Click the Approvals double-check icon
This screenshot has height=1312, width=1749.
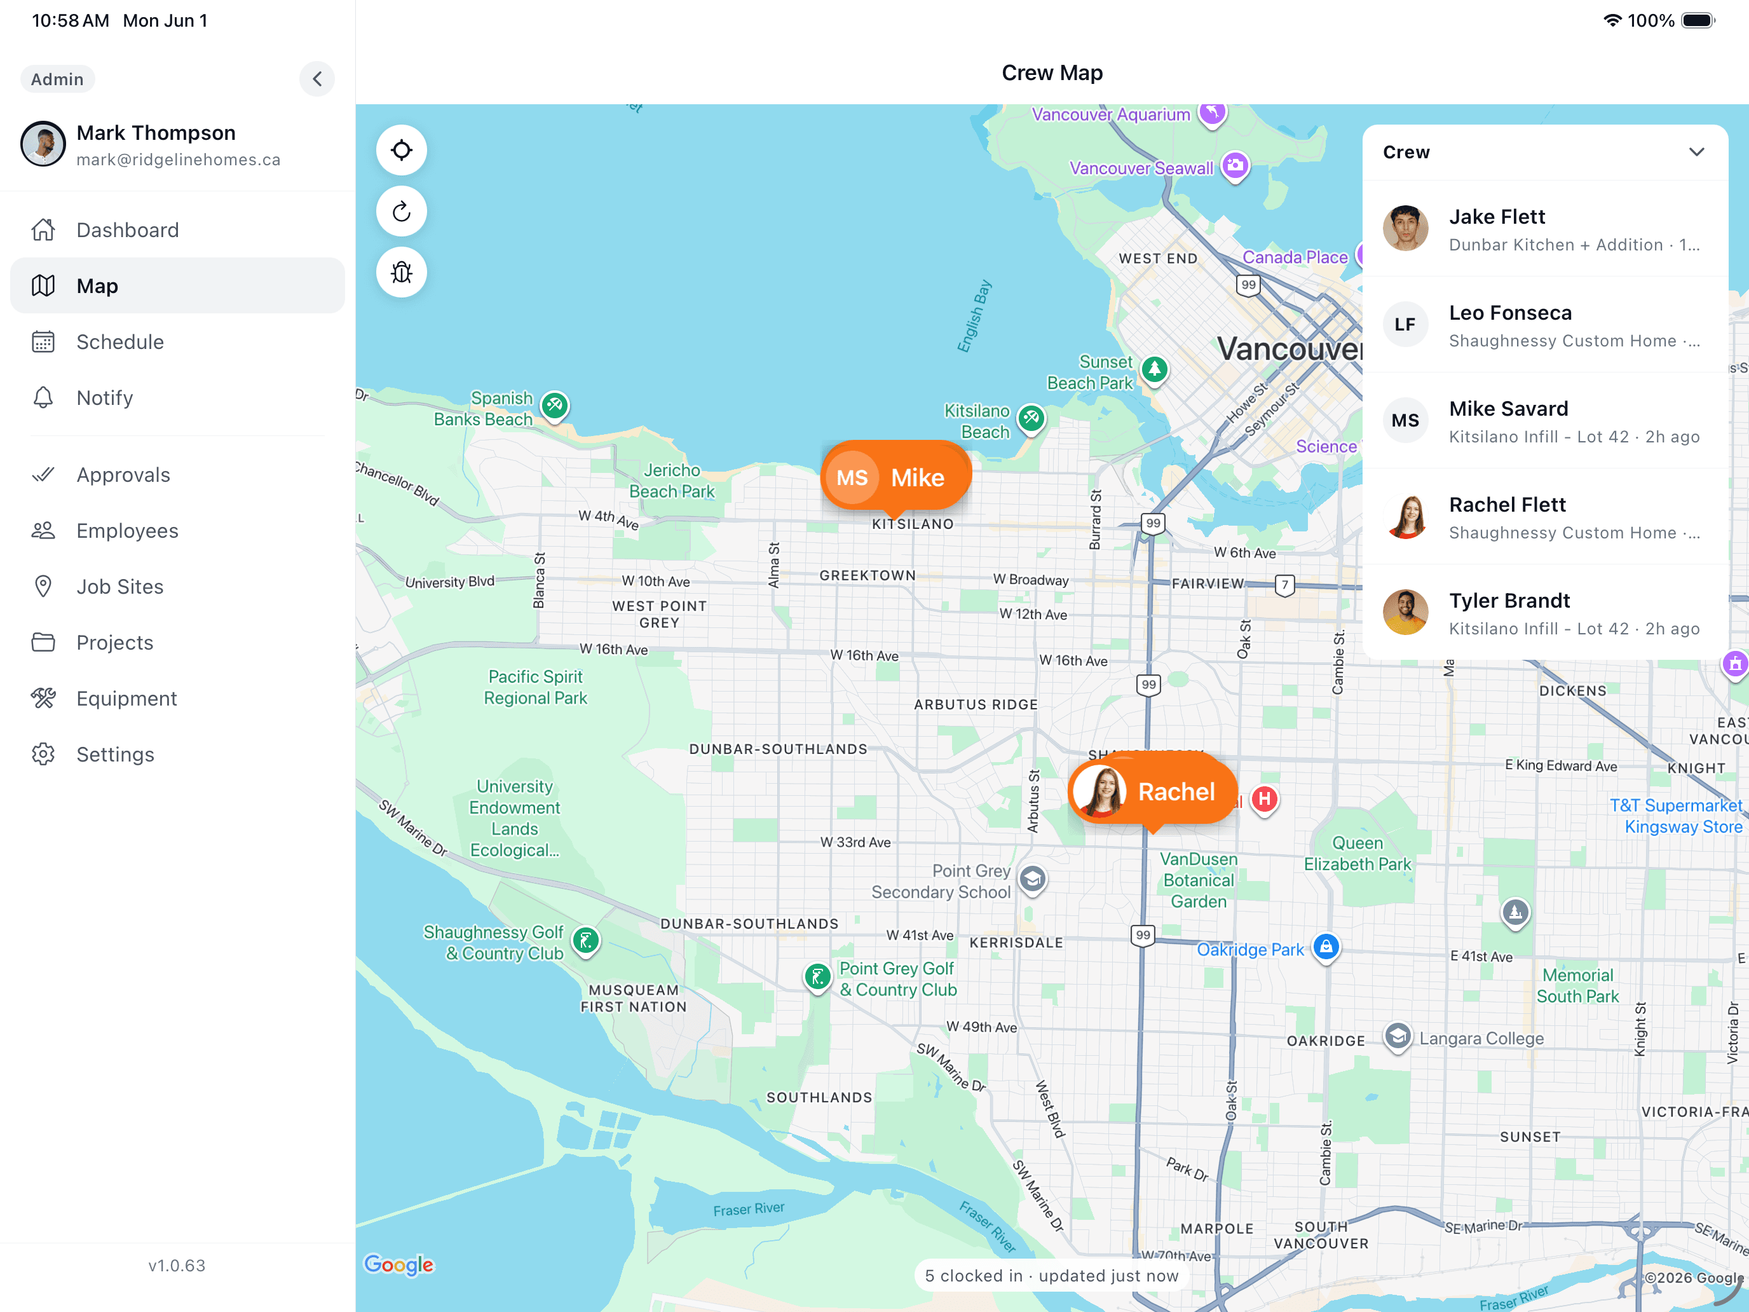43,474
